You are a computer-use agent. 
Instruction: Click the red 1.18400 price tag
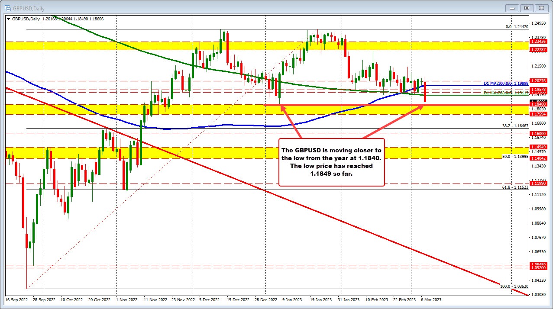click(539, 104)
